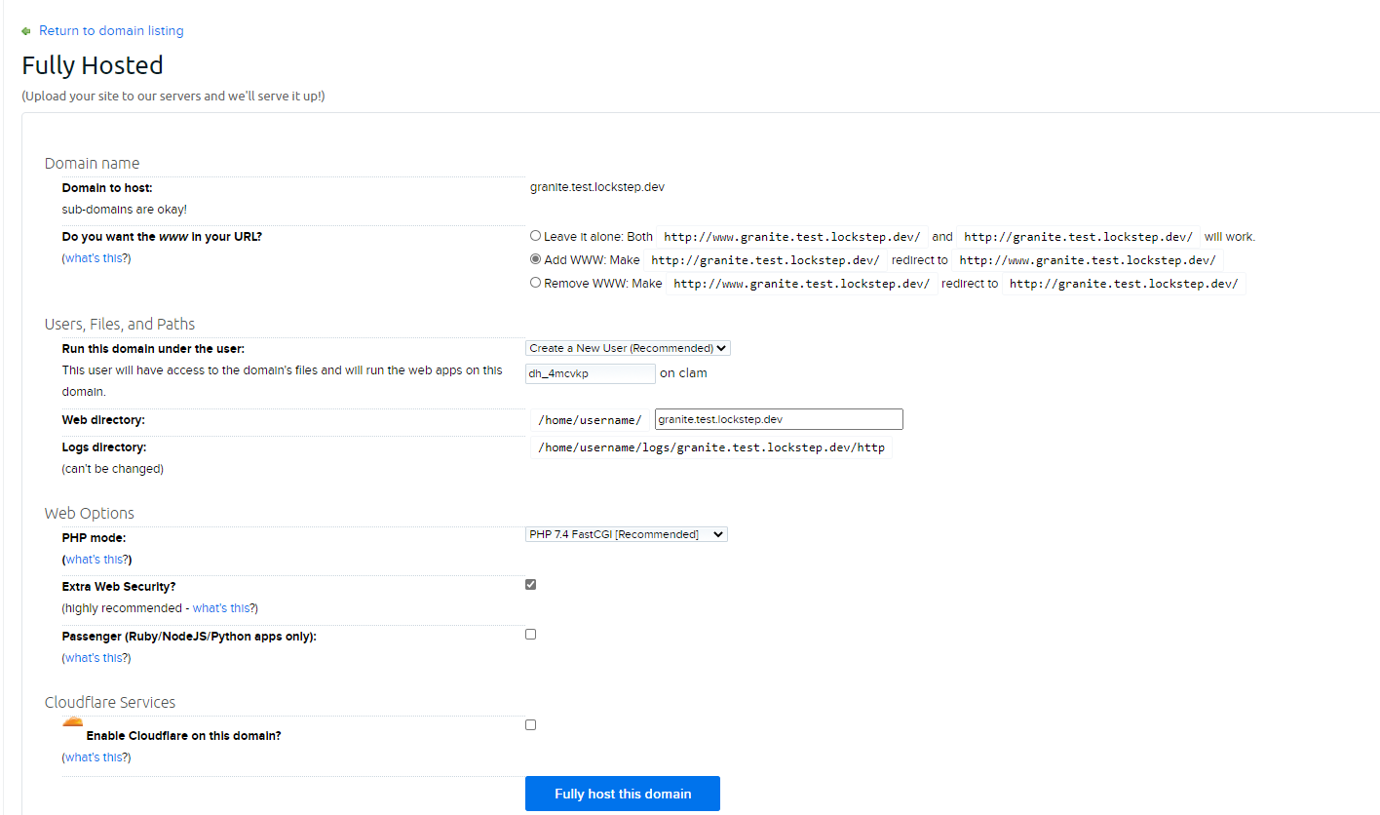The width and height of the screenshot is (1380, 815).
Task: Open what's this under Passenger option
Action: [x=95, y=657]
